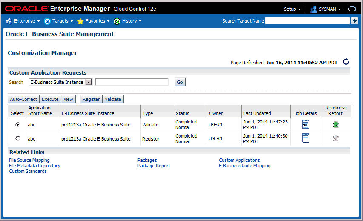This screenshot has height=221, width=363.
Task: Click the Execute button
Action: pos(50,99)
